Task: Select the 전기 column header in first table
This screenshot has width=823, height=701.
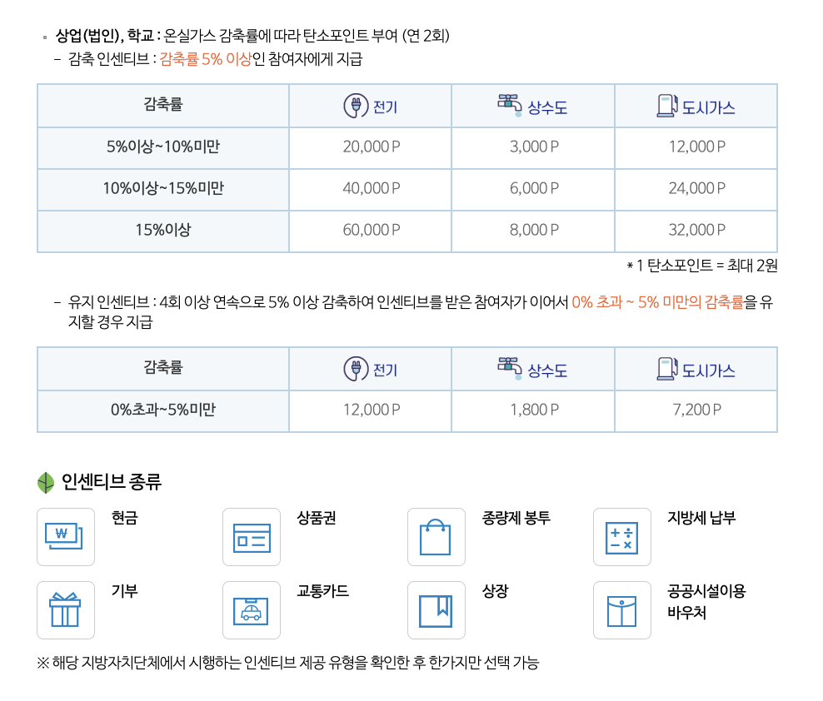Action: [369, 106]
